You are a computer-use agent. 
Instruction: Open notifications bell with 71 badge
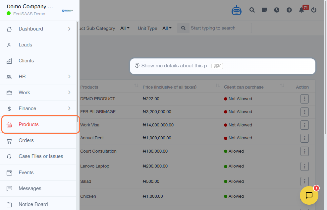pos(301,10)
